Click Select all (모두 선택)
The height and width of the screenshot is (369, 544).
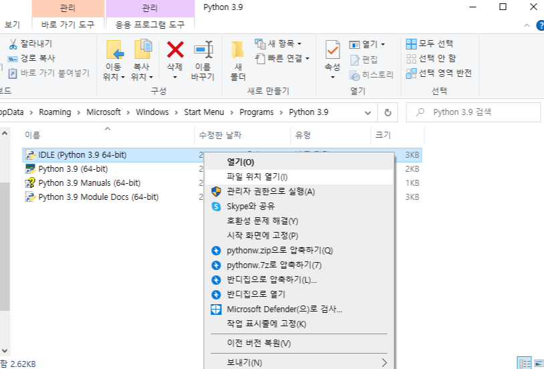pyautogui.click(x=430, y=43)
